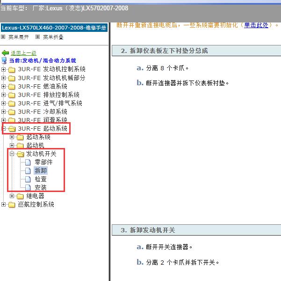Click the folder icon beside 巡航控制系统

click(x=12, y=204)
